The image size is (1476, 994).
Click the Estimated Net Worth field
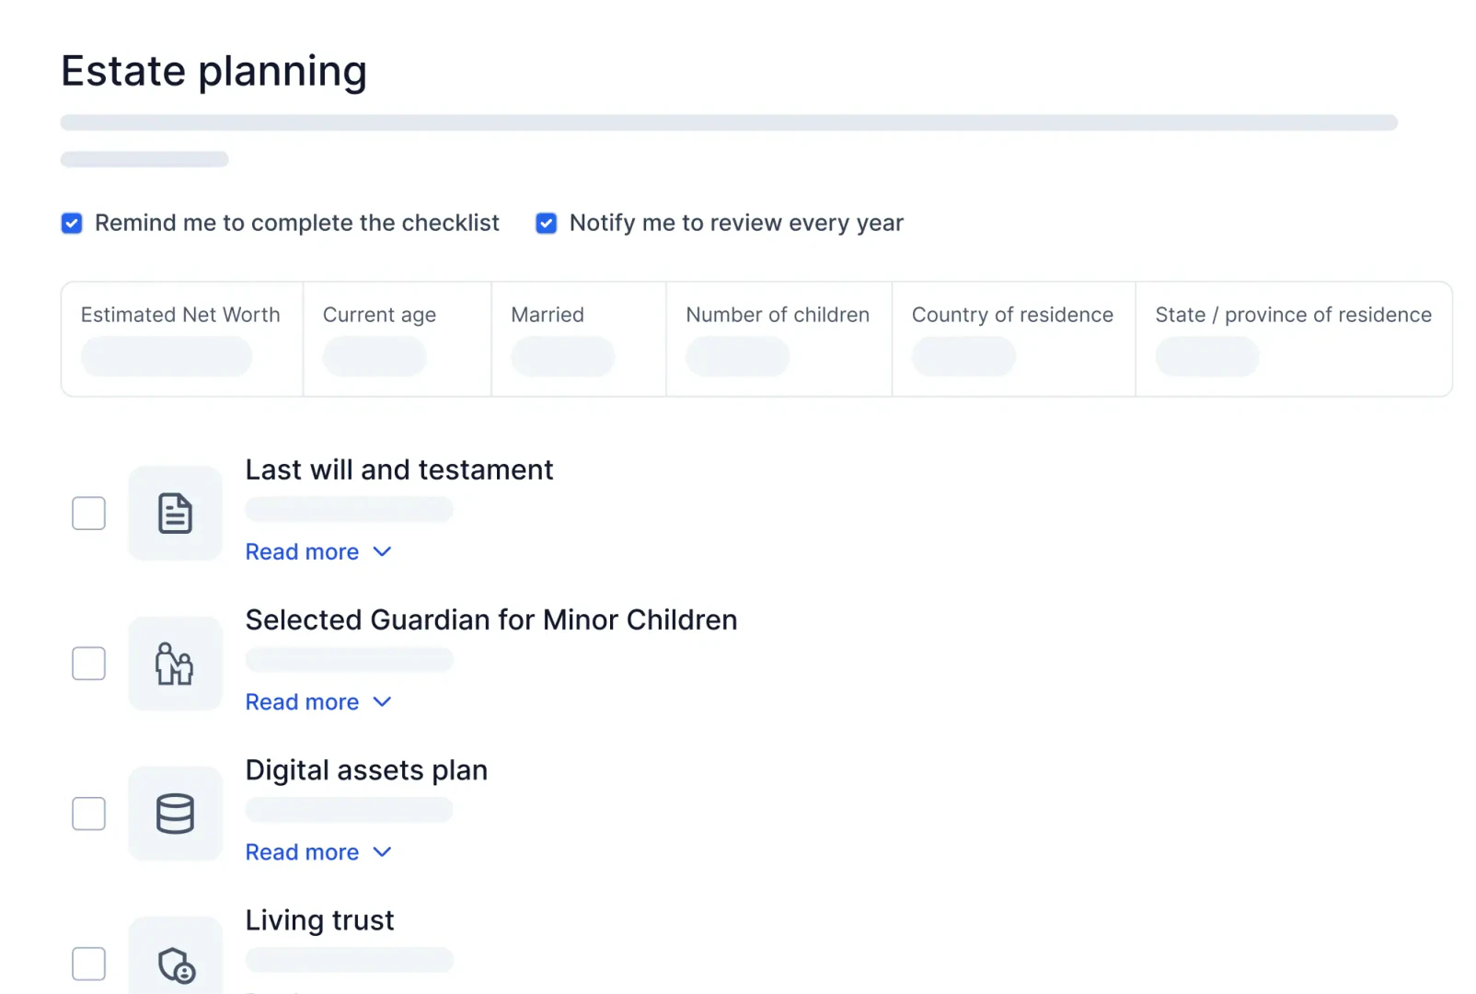pos(167,356)
